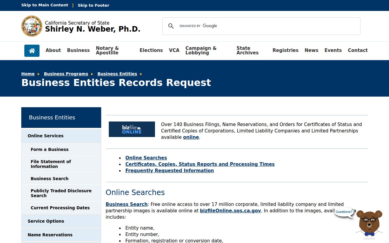Open Publicly Traded Disclosure Search link
This screenshot has width=389, height=243.
61,193
